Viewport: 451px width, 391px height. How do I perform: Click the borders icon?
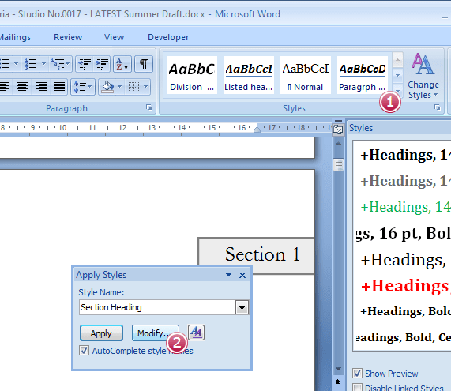tap(133, 87)
